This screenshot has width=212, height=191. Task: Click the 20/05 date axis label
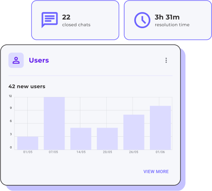[x=107, y=152]
